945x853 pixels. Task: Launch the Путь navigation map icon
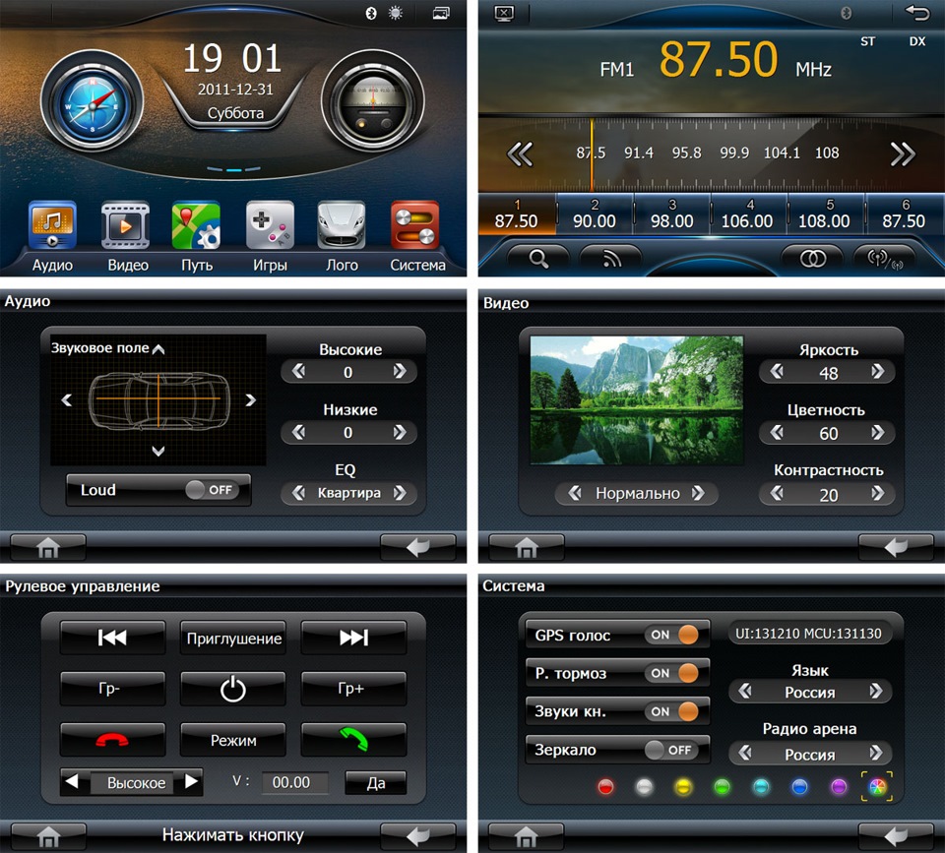197,225
